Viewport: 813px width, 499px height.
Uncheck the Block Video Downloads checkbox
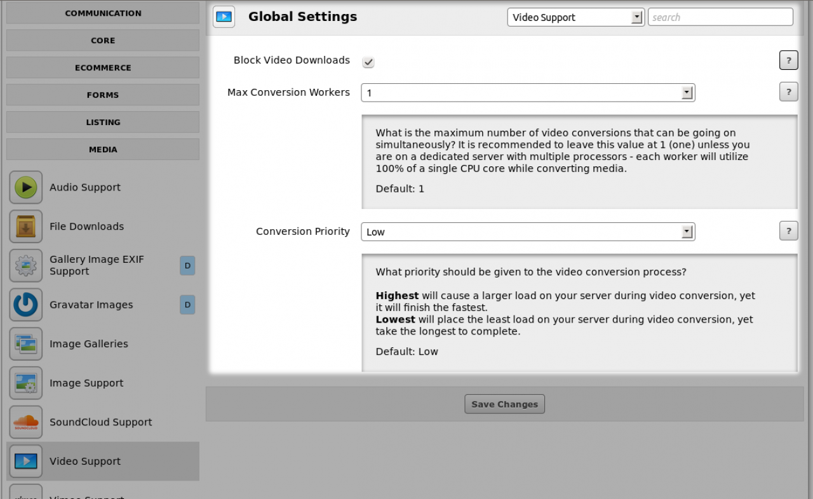pos(368,62)
